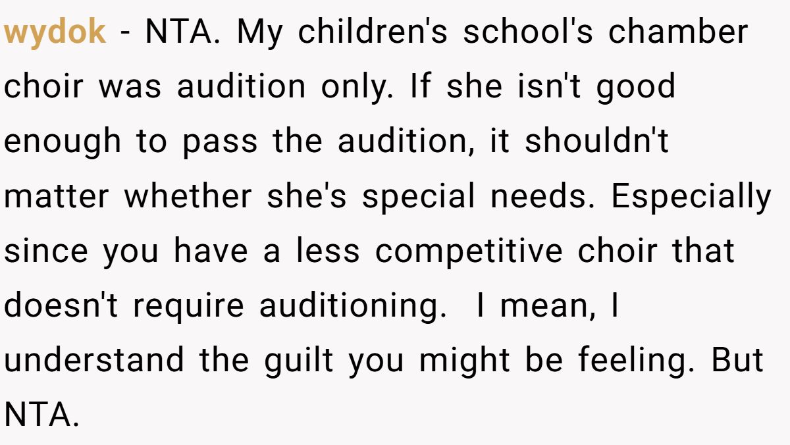The height and width of the screenshot is (445, 790).
Task: Click the word 'shouldn't' in the comment
Action: (596, 141)
